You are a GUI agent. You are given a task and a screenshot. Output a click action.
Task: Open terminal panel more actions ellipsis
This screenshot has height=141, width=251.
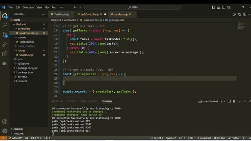coord(239,101)
